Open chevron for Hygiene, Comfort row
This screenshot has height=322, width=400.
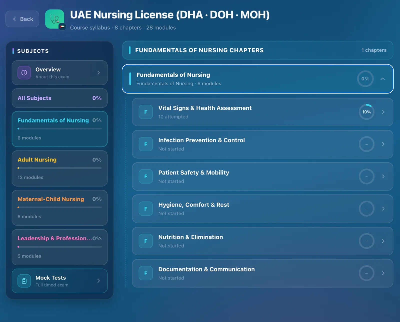(383, 209)
